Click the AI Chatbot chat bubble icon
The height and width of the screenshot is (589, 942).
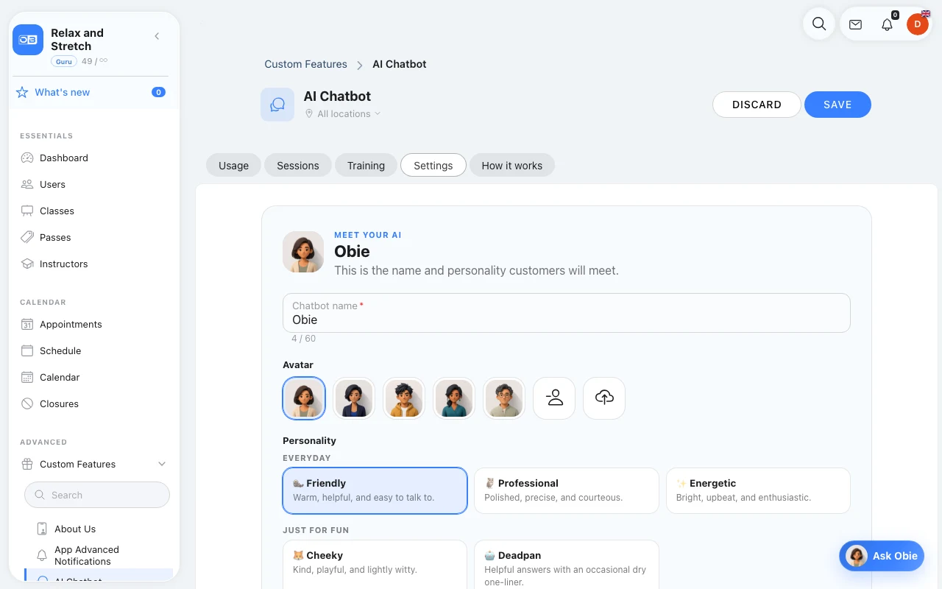pyautogui.click(x=277, y=105)
